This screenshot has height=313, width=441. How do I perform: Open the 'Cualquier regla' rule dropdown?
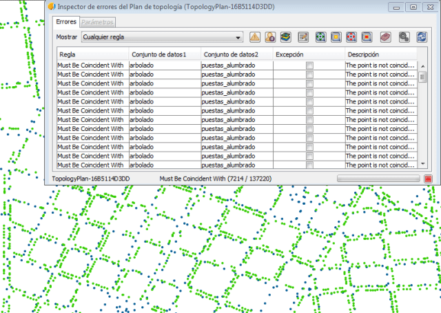pyautogui.click(x=161, y=37)
